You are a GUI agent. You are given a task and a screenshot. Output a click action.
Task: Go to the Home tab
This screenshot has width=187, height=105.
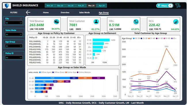[46, 13]
